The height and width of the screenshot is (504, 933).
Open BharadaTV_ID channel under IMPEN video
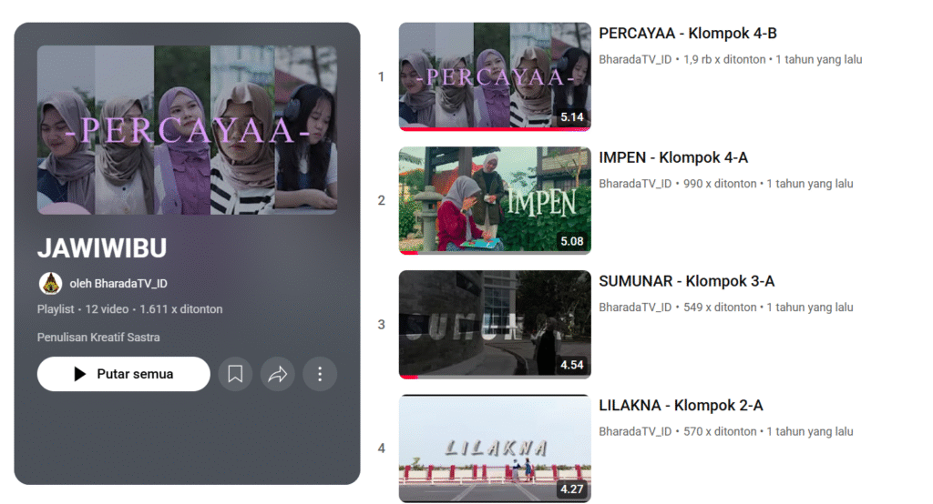pyautogui.click(x=635, y=184)
